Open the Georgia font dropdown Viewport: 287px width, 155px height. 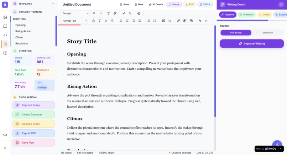75,14
